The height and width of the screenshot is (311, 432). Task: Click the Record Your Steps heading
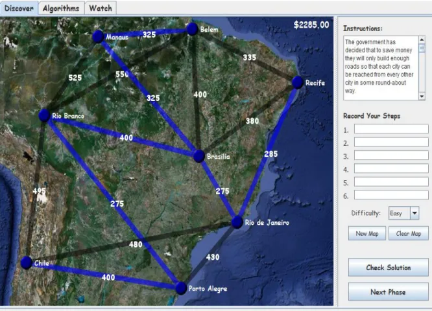(372, 116)
